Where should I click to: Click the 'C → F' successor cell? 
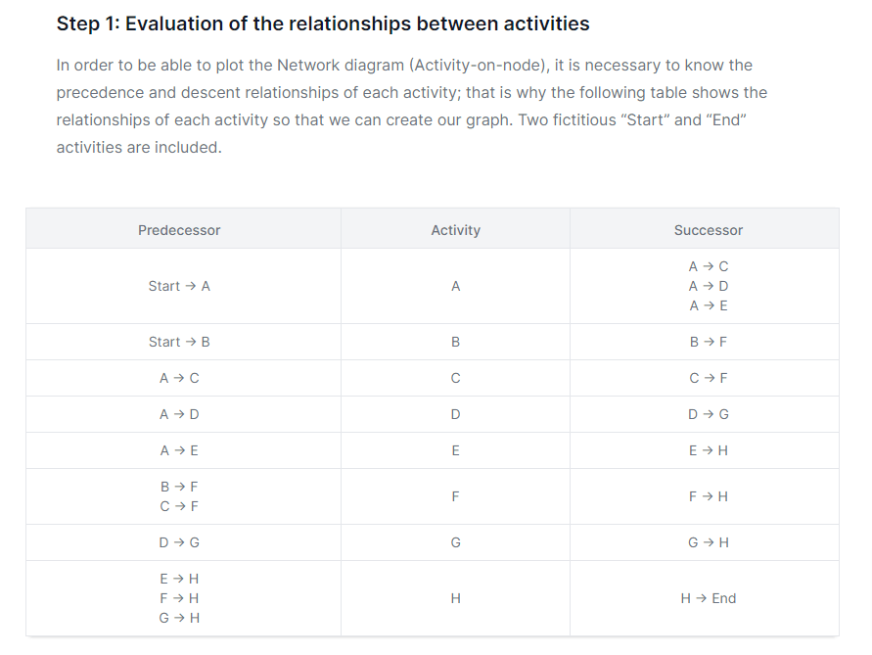coord(708,378)
